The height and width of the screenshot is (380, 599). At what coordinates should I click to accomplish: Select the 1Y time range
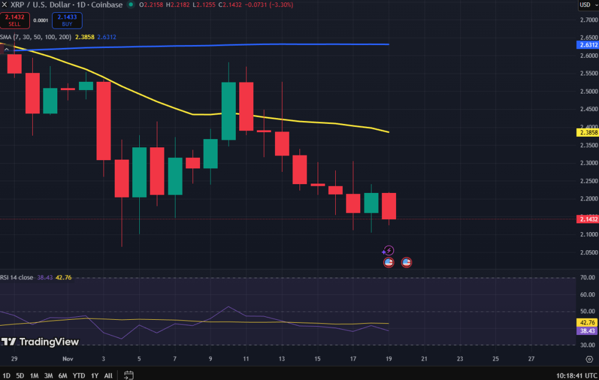click(x=95, y=375)
